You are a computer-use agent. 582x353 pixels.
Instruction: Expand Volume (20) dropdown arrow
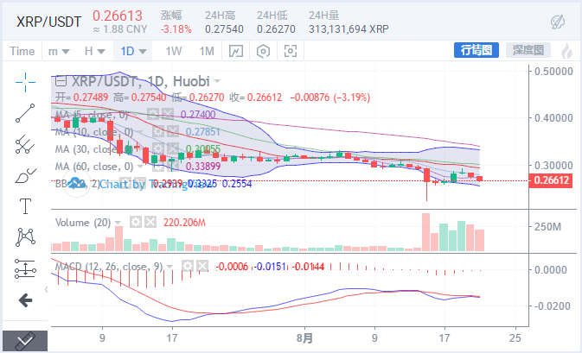118,223
